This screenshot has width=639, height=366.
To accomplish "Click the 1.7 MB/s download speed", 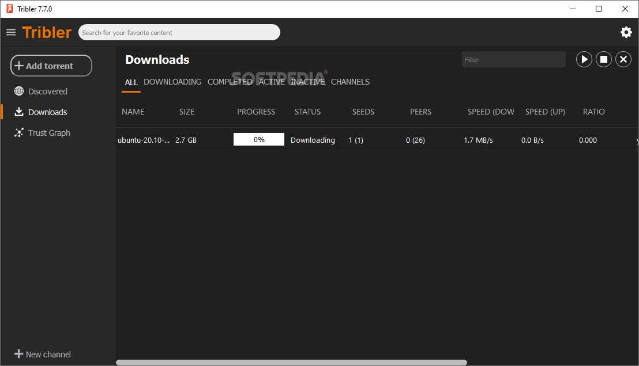I will pos(479,140).
